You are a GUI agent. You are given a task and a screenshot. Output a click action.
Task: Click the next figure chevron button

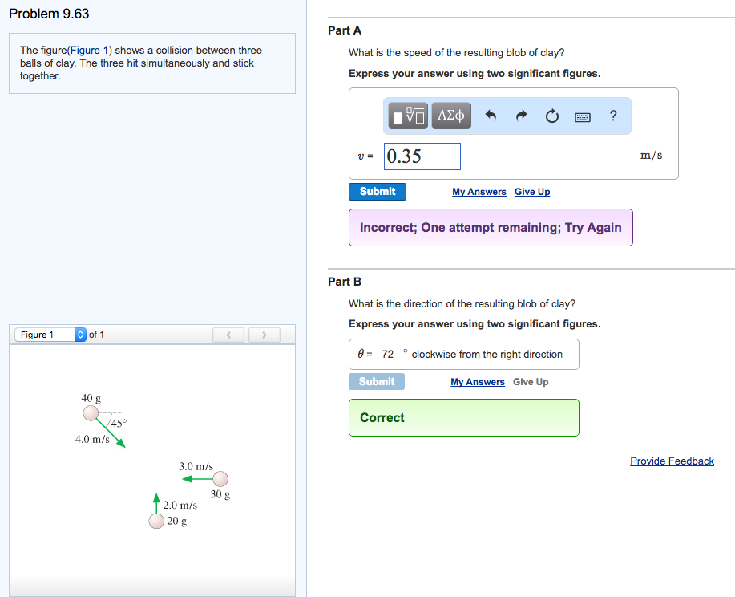[x=264, y=334]
